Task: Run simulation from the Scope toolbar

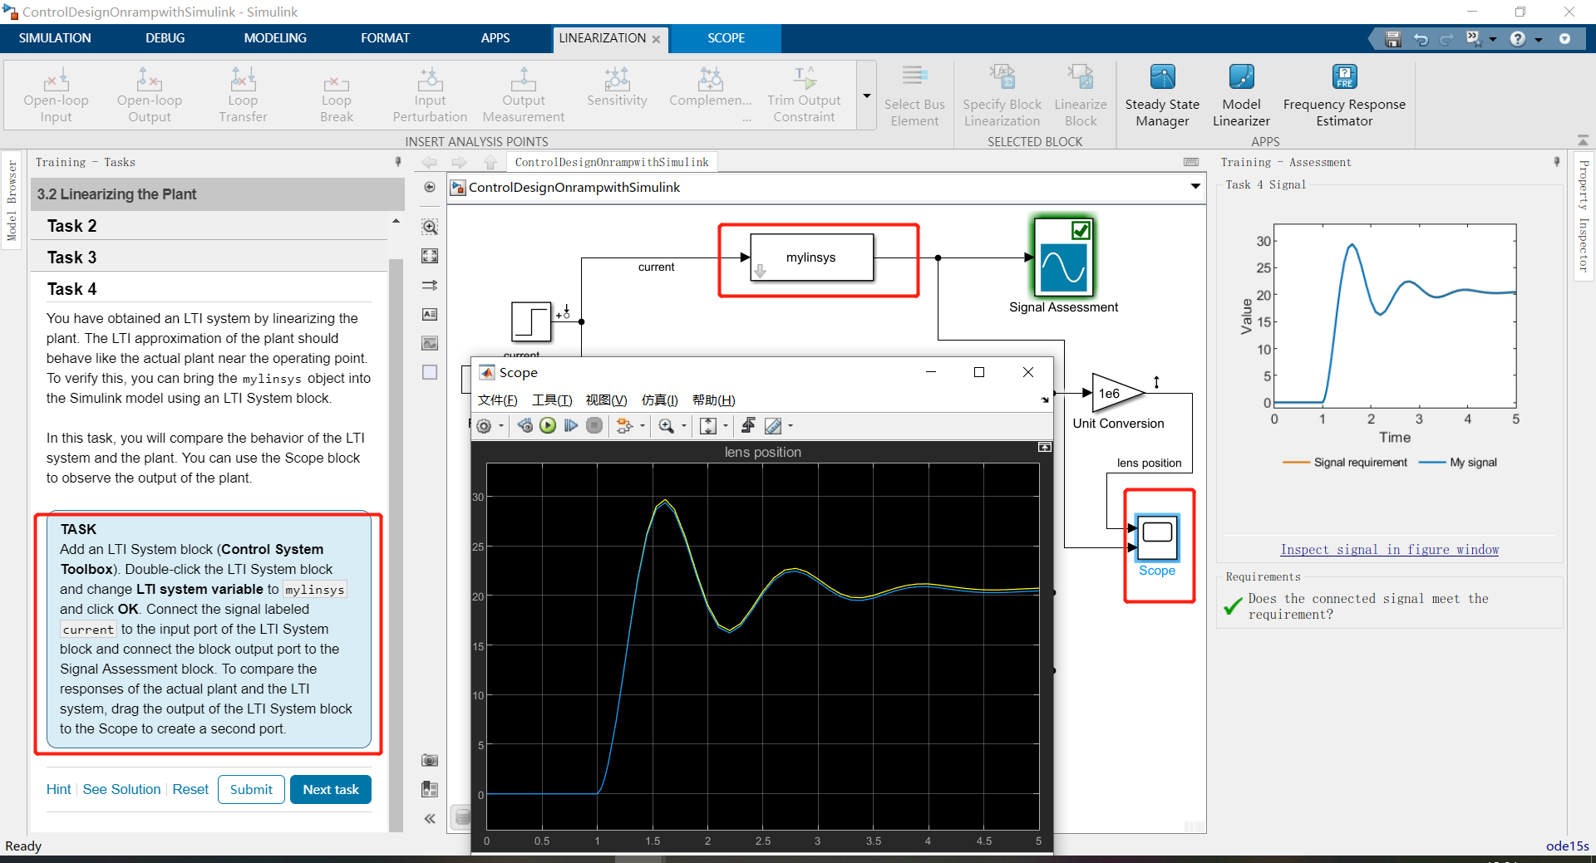Action: click(x=548, y=425)
